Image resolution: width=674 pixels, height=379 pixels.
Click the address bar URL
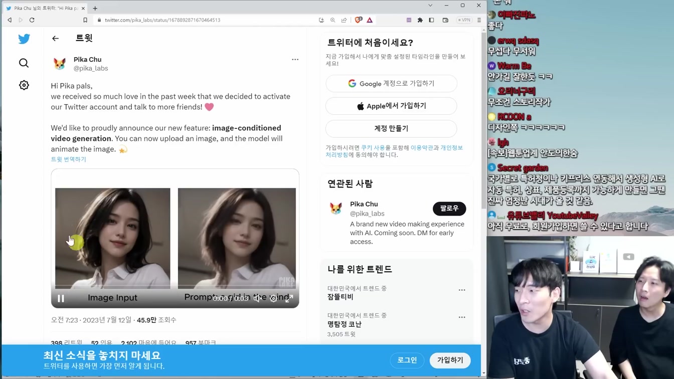162,20
